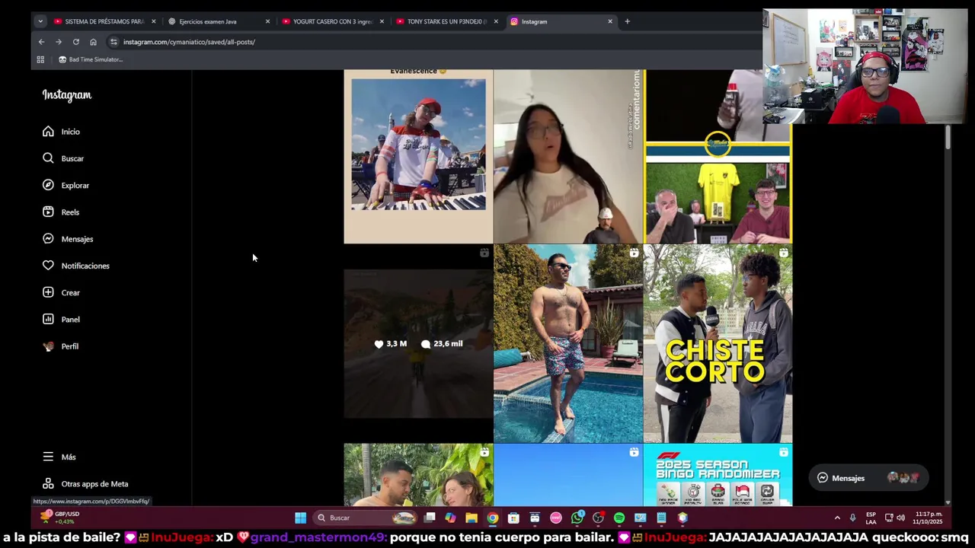Open the woman in white shirt post
The height and width of the screenshot is (548, 975).
coord(568,156)
